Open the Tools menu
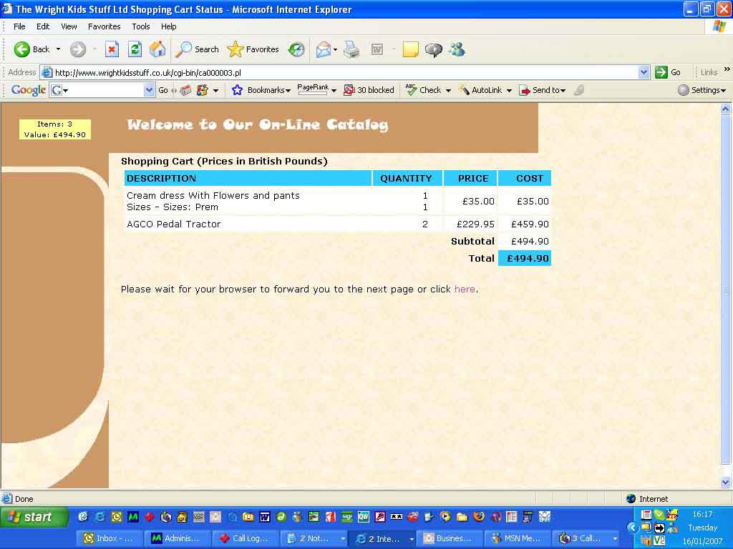The height and width of the screenshot is (549, 733). click(x=141, y=26)
